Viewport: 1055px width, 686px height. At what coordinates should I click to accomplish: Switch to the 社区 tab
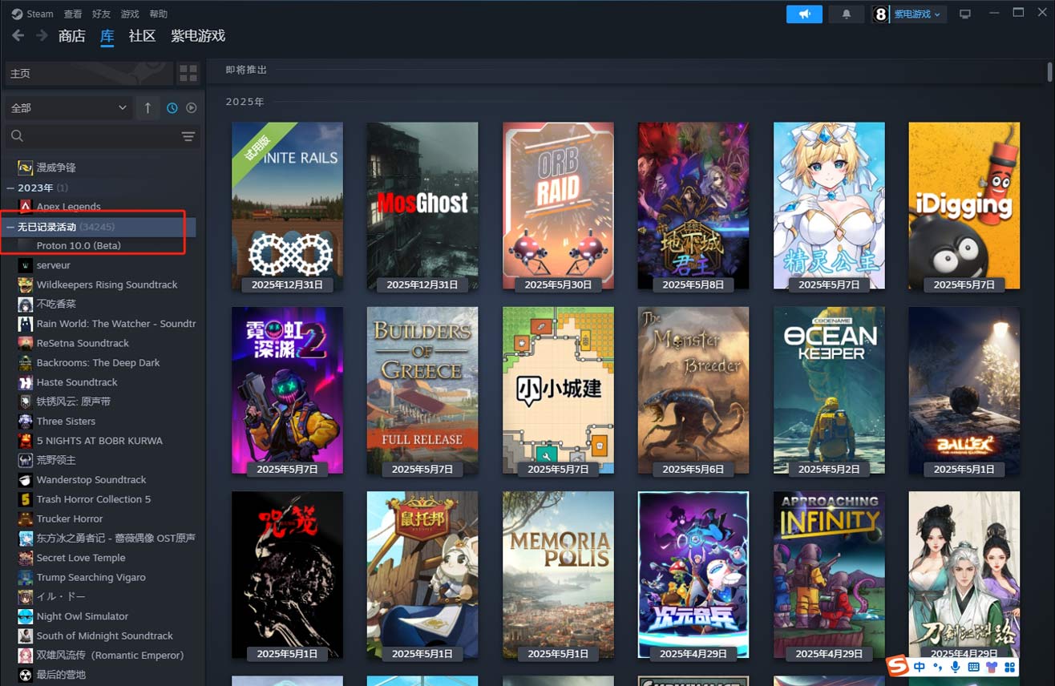(x=142, y=36)
